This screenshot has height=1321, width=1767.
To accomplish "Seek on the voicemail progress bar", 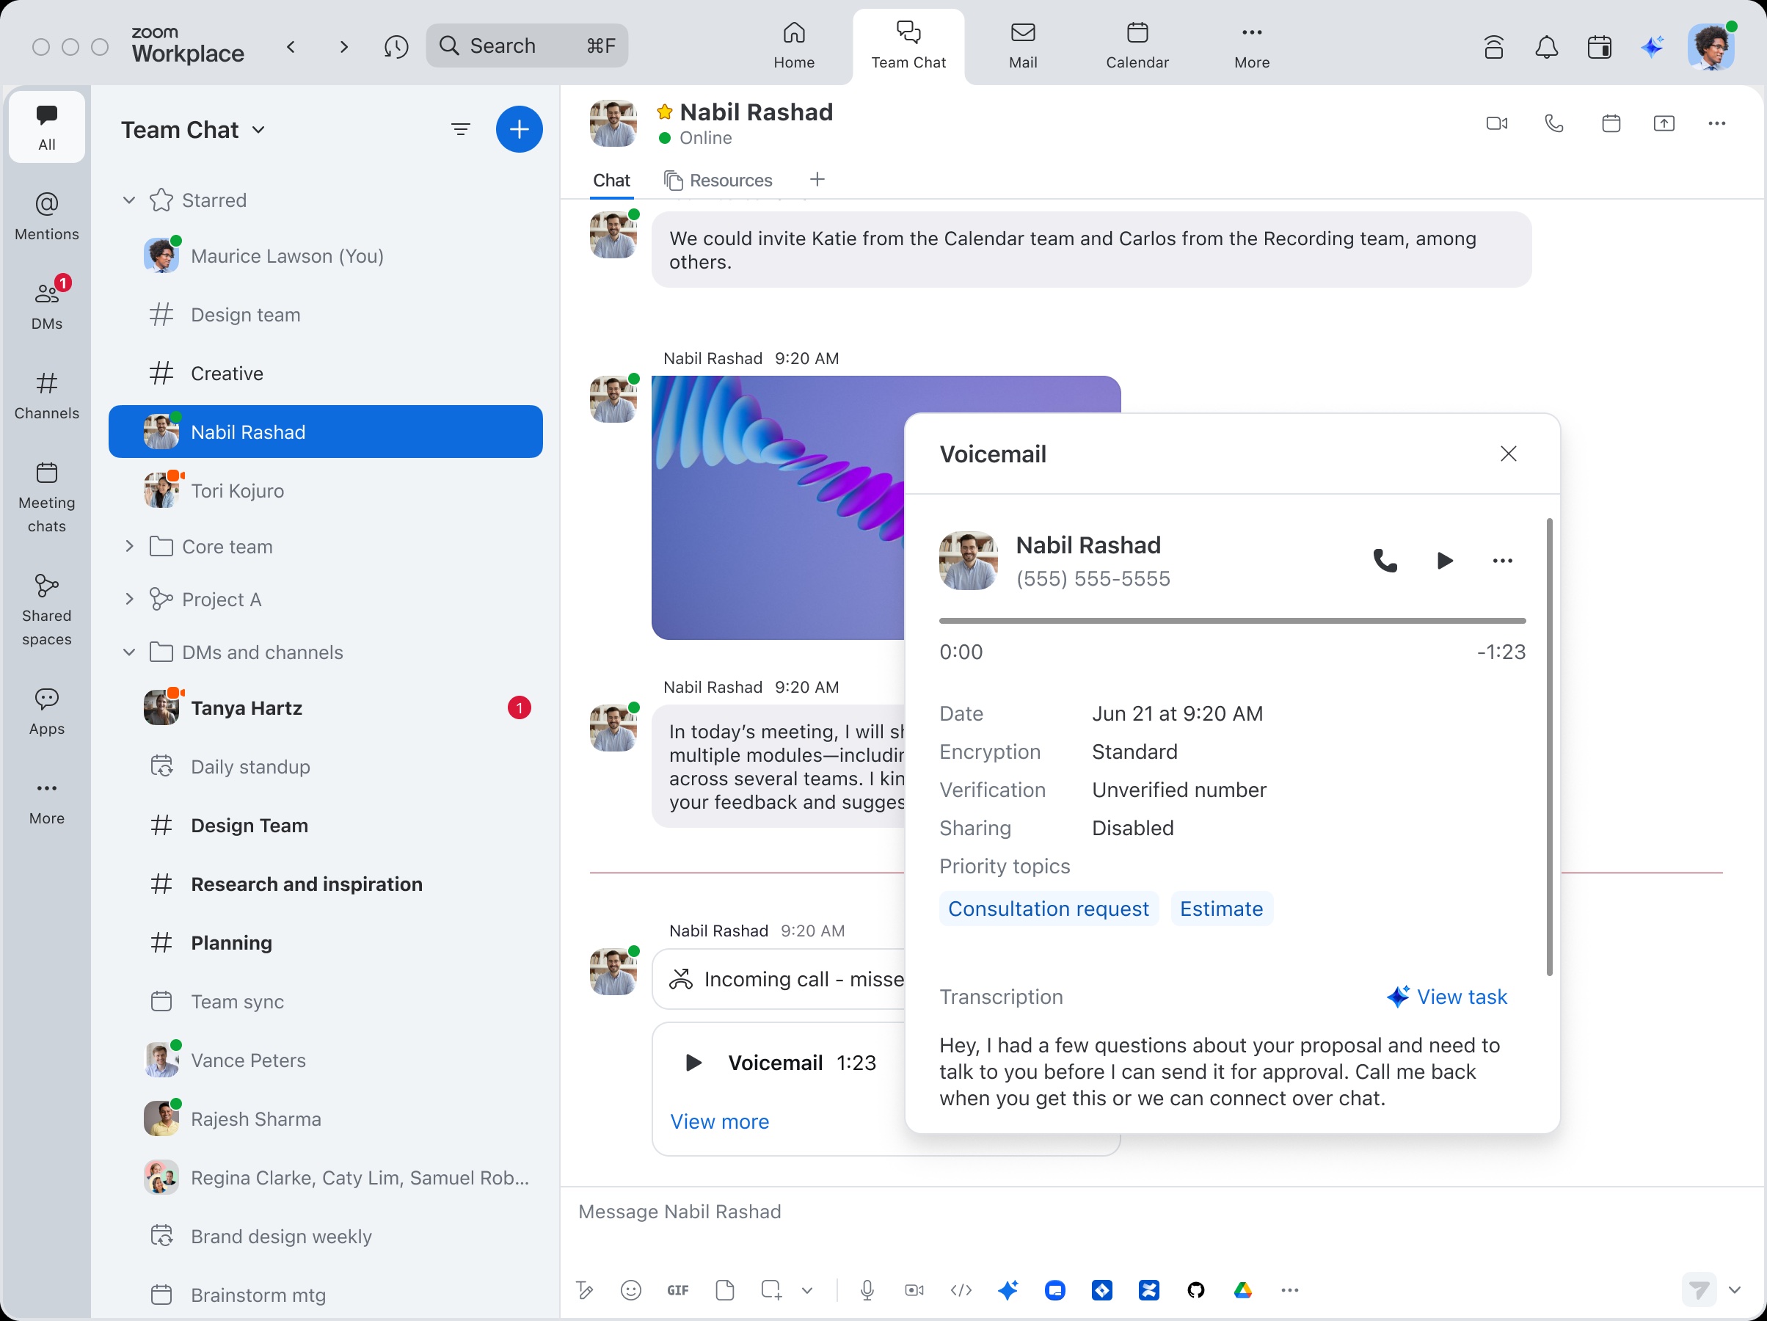I will pyautogui.click(x=1233, y=620).
